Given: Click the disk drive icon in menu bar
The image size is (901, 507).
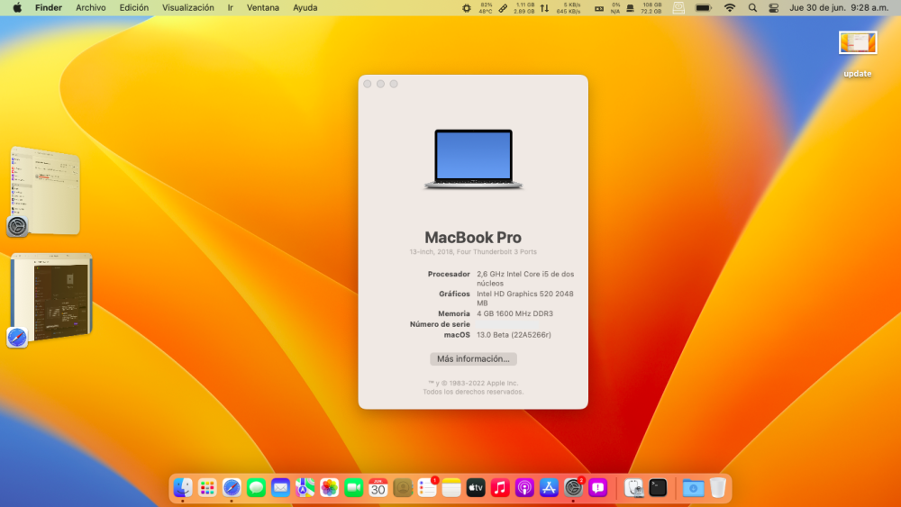Looking at the screenshot, I should [678, 8].
